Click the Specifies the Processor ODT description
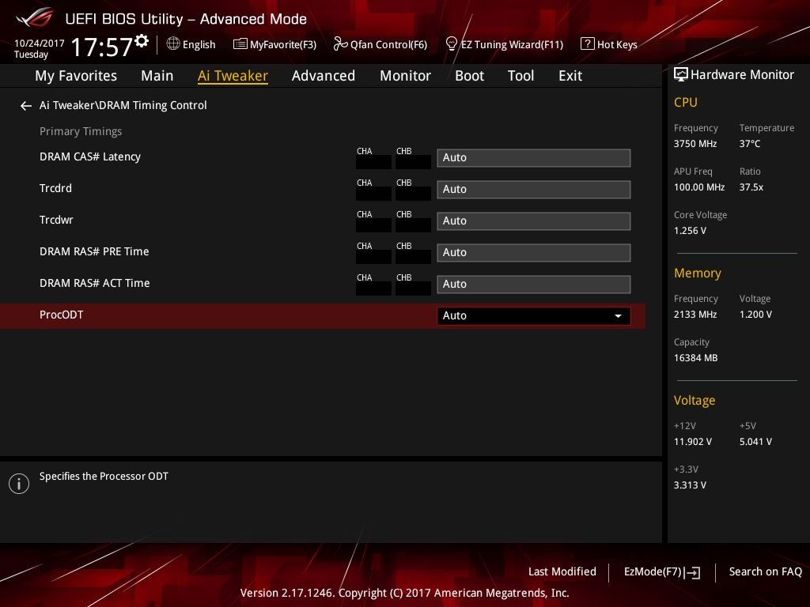 click(104, 477)
